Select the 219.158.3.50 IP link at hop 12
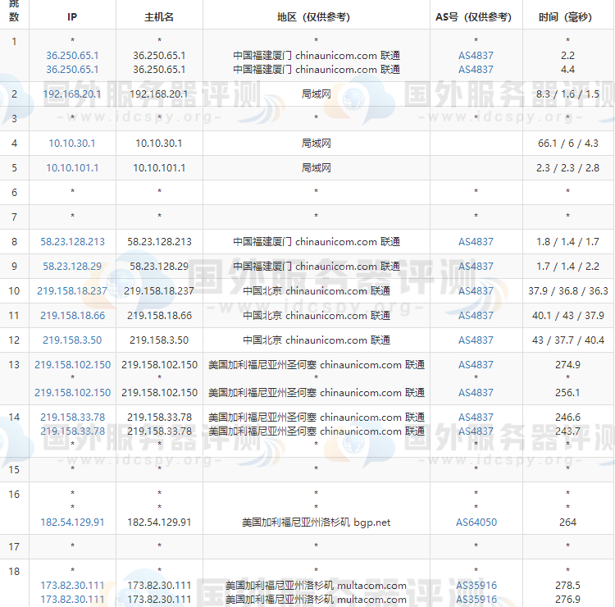The image size is (615, 607). 72,340
